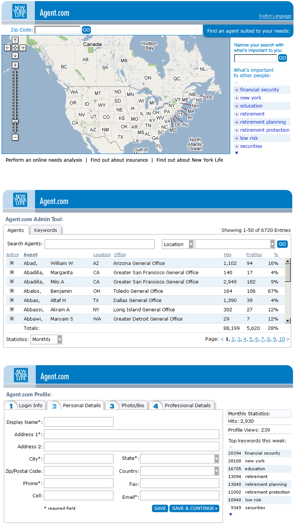Viewport: 295px width, 530px height.
Task: Pan the map up with the arrow
Action: pos(15,40)
